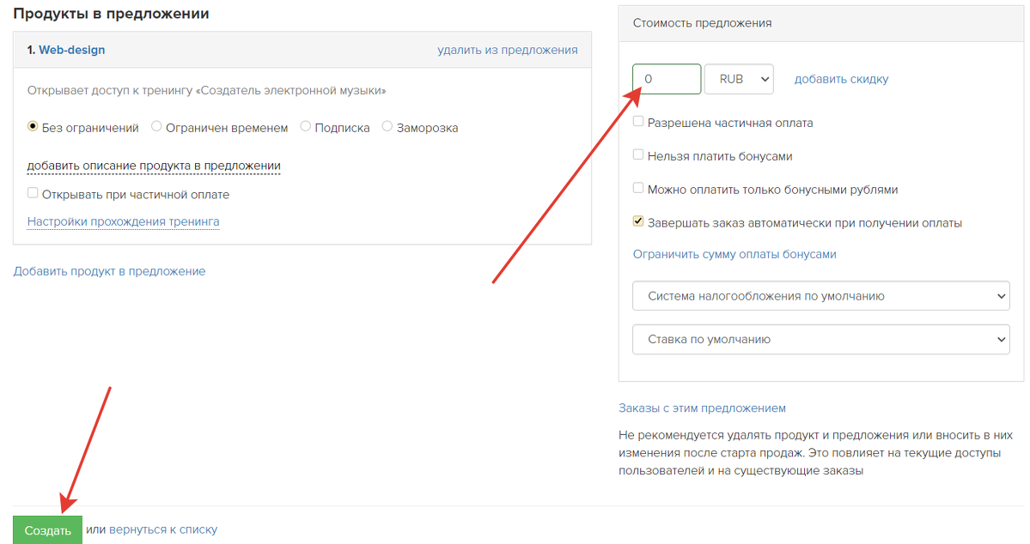Open the 'Web-design' product link

point(71,50)
